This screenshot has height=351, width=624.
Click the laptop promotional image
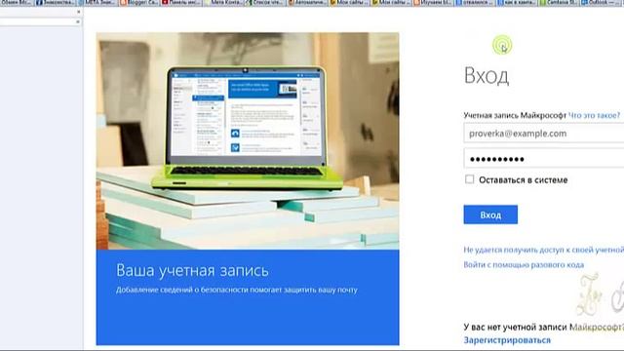248,140
